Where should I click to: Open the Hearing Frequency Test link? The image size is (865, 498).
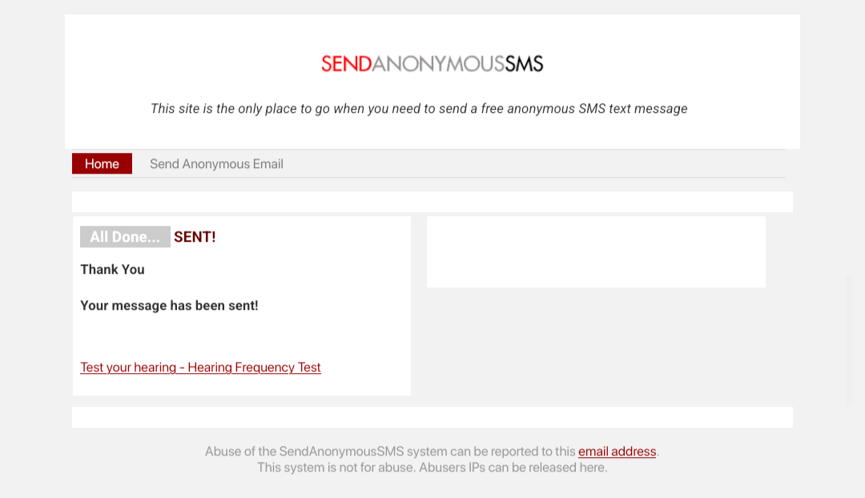[200, 367]
